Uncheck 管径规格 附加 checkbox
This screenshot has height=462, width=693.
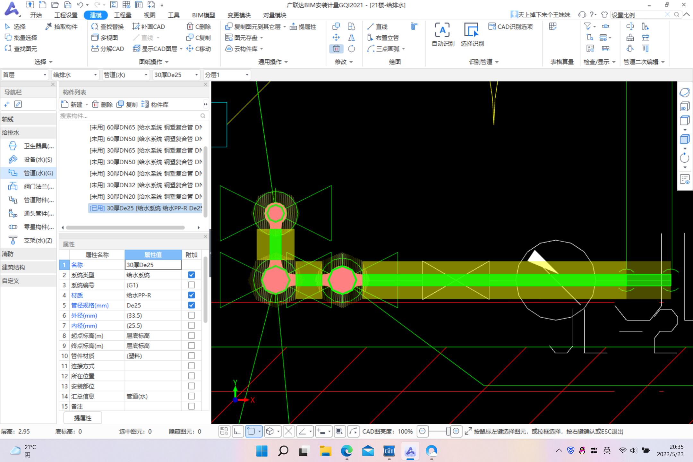point(192,305)
